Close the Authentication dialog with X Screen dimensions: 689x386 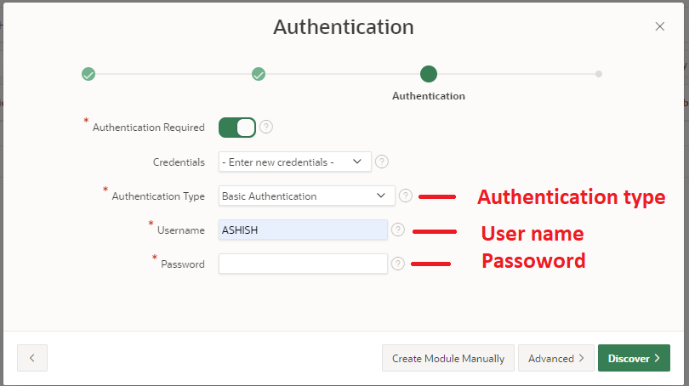(660, 26)
